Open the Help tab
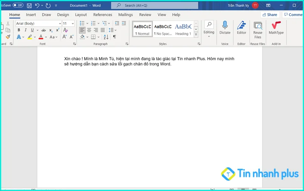 176,15
